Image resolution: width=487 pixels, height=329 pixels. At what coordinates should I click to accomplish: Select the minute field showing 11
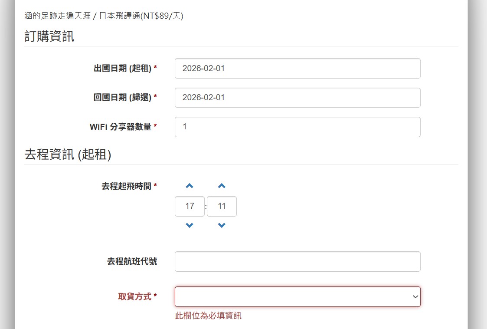pos(222,206)
